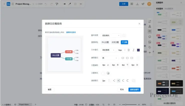Pick the canvas background color swatch
Image resolution: width=185 pixels, height=106 pixels.
(x=124, y=36)
